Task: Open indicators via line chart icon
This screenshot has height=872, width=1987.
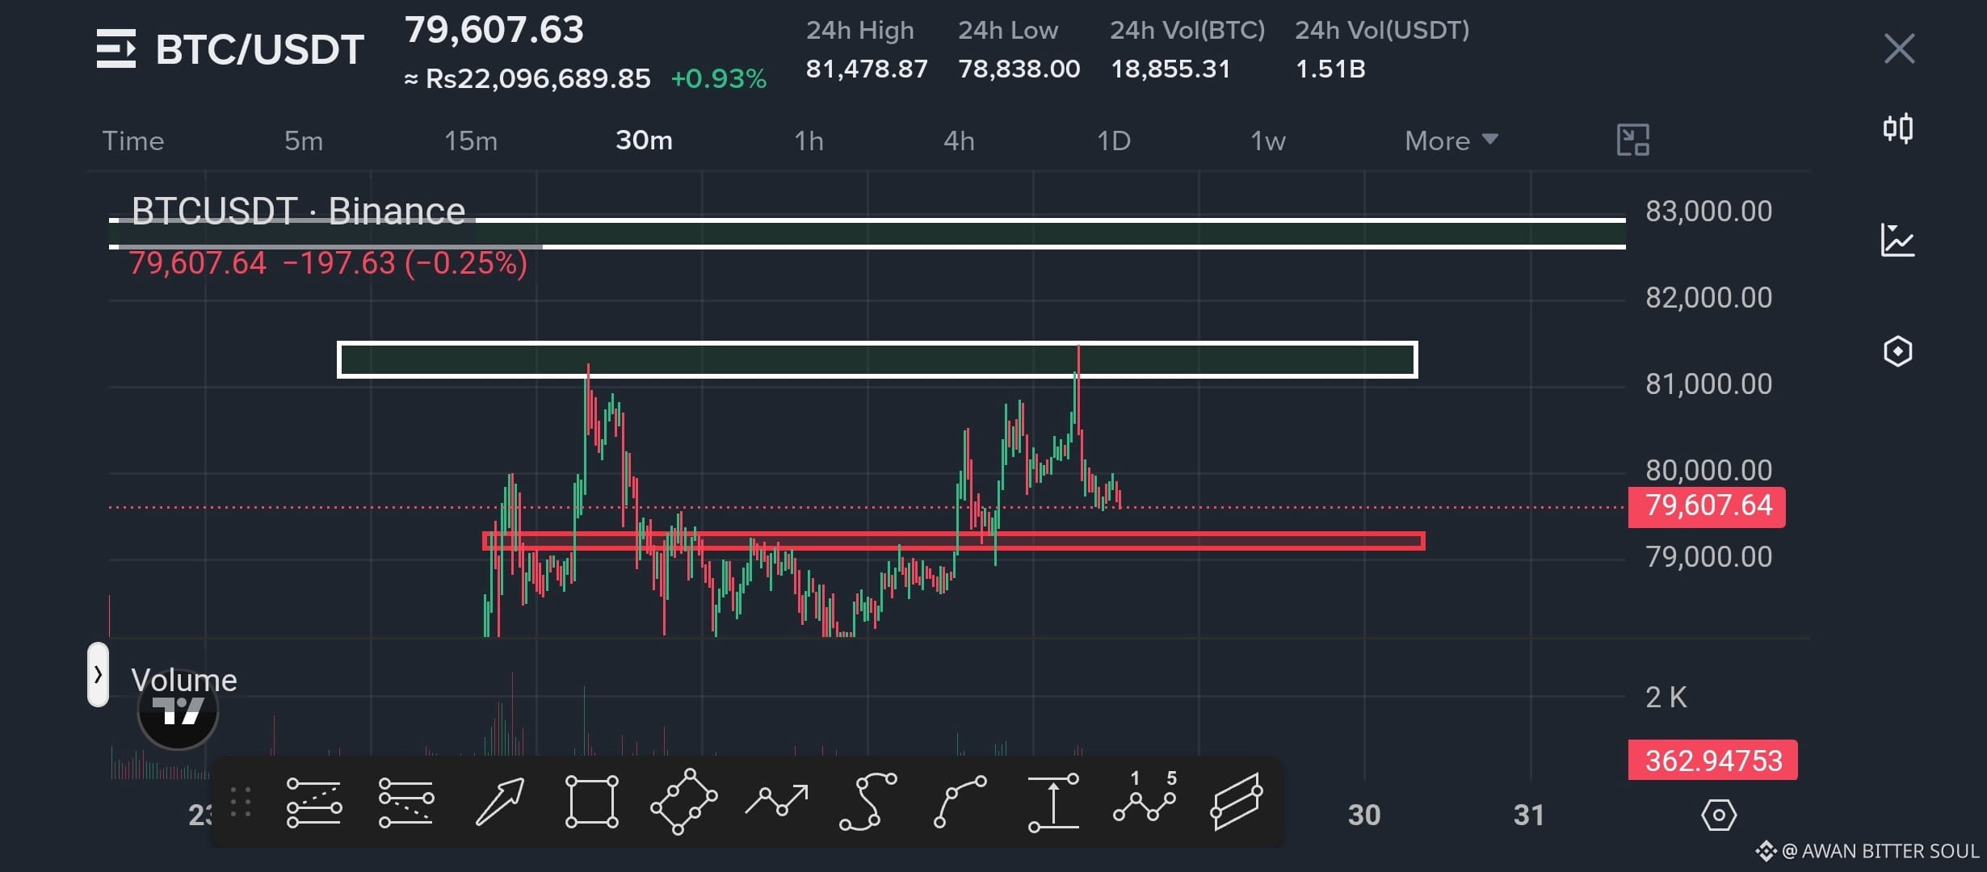Action: tap(1897, 240)
